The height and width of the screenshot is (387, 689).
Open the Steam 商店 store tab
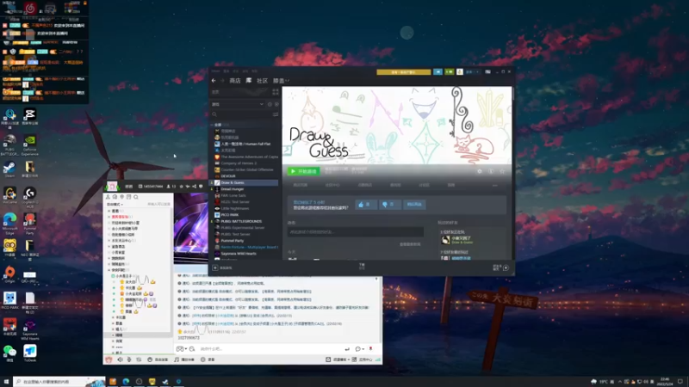(235, 81)
